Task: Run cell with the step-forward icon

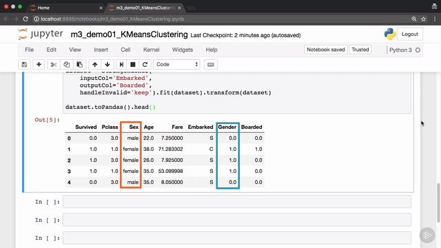Action: (x=121, y=64)
